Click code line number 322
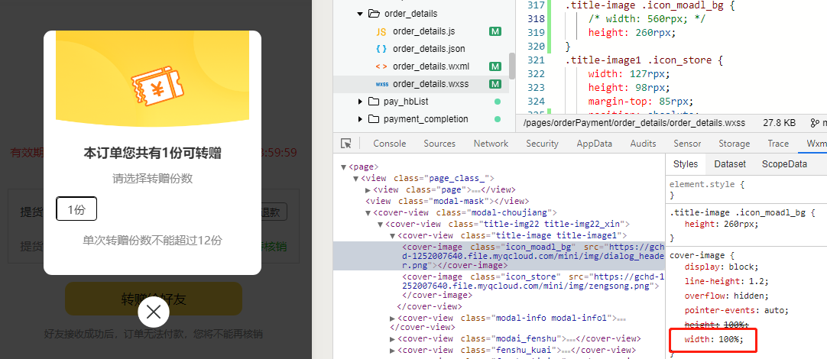Screen dimensions: 827x359 535,73
